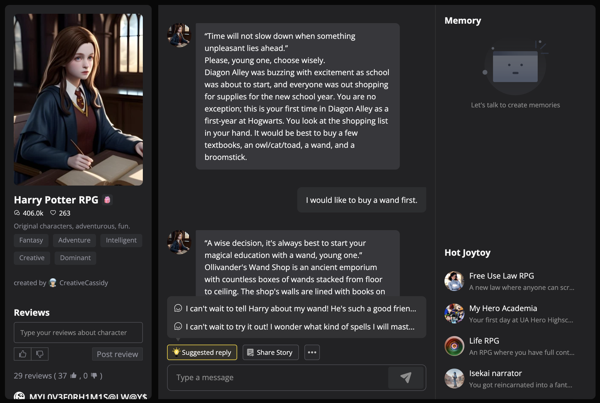This screenshot has width=600, height=403.
Task: Click the Harry Potter RPG title text
Action: pyautogui.click(x=56, y=200)
